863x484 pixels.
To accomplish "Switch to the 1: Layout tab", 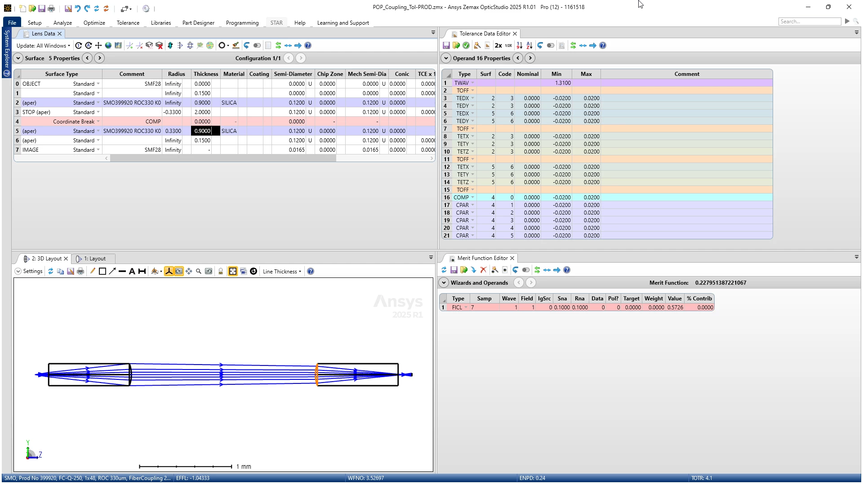I will pos(94,259).
